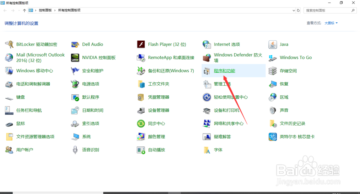Click the 声音 speaker icon
Image resolution: width=360 pixels, height=194 pixels.
[x=273, y=110]
